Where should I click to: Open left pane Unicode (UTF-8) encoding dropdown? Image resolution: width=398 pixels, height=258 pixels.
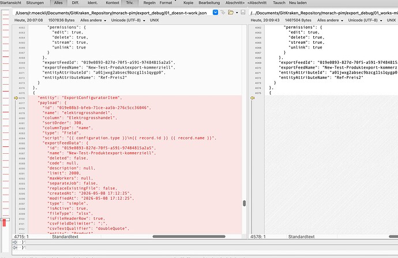point(128,20)
